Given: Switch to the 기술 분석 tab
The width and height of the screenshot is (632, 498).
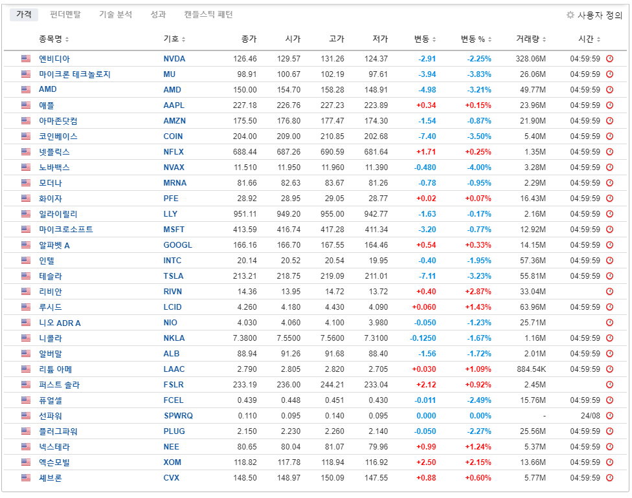Looking at the screenshot, I should pos(116,14).
